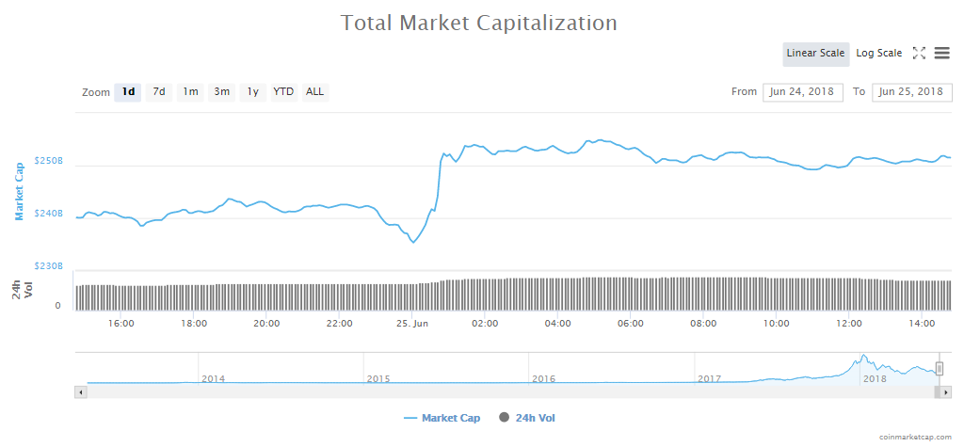Image resolution: width=964 pixels, height=447 pixels.
Task: Click the navigator left scroll arrow
Action: 81,391
